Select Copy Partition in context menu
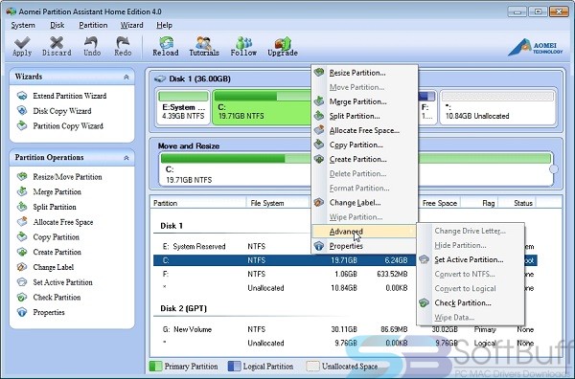575x379 pixels. (x=364, y=145)
